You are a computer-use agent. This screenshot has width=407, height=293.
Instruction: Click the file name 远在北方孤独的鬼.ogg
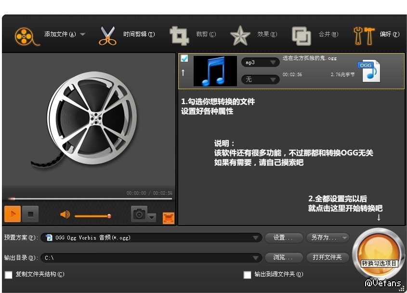309,58
